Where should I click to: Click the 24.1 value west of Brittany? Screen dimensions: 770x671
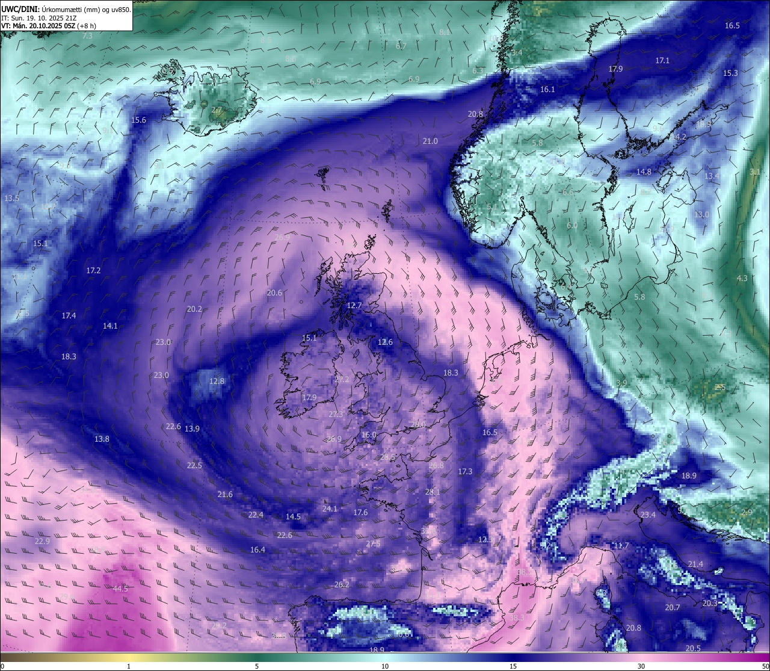click(330, 509)
